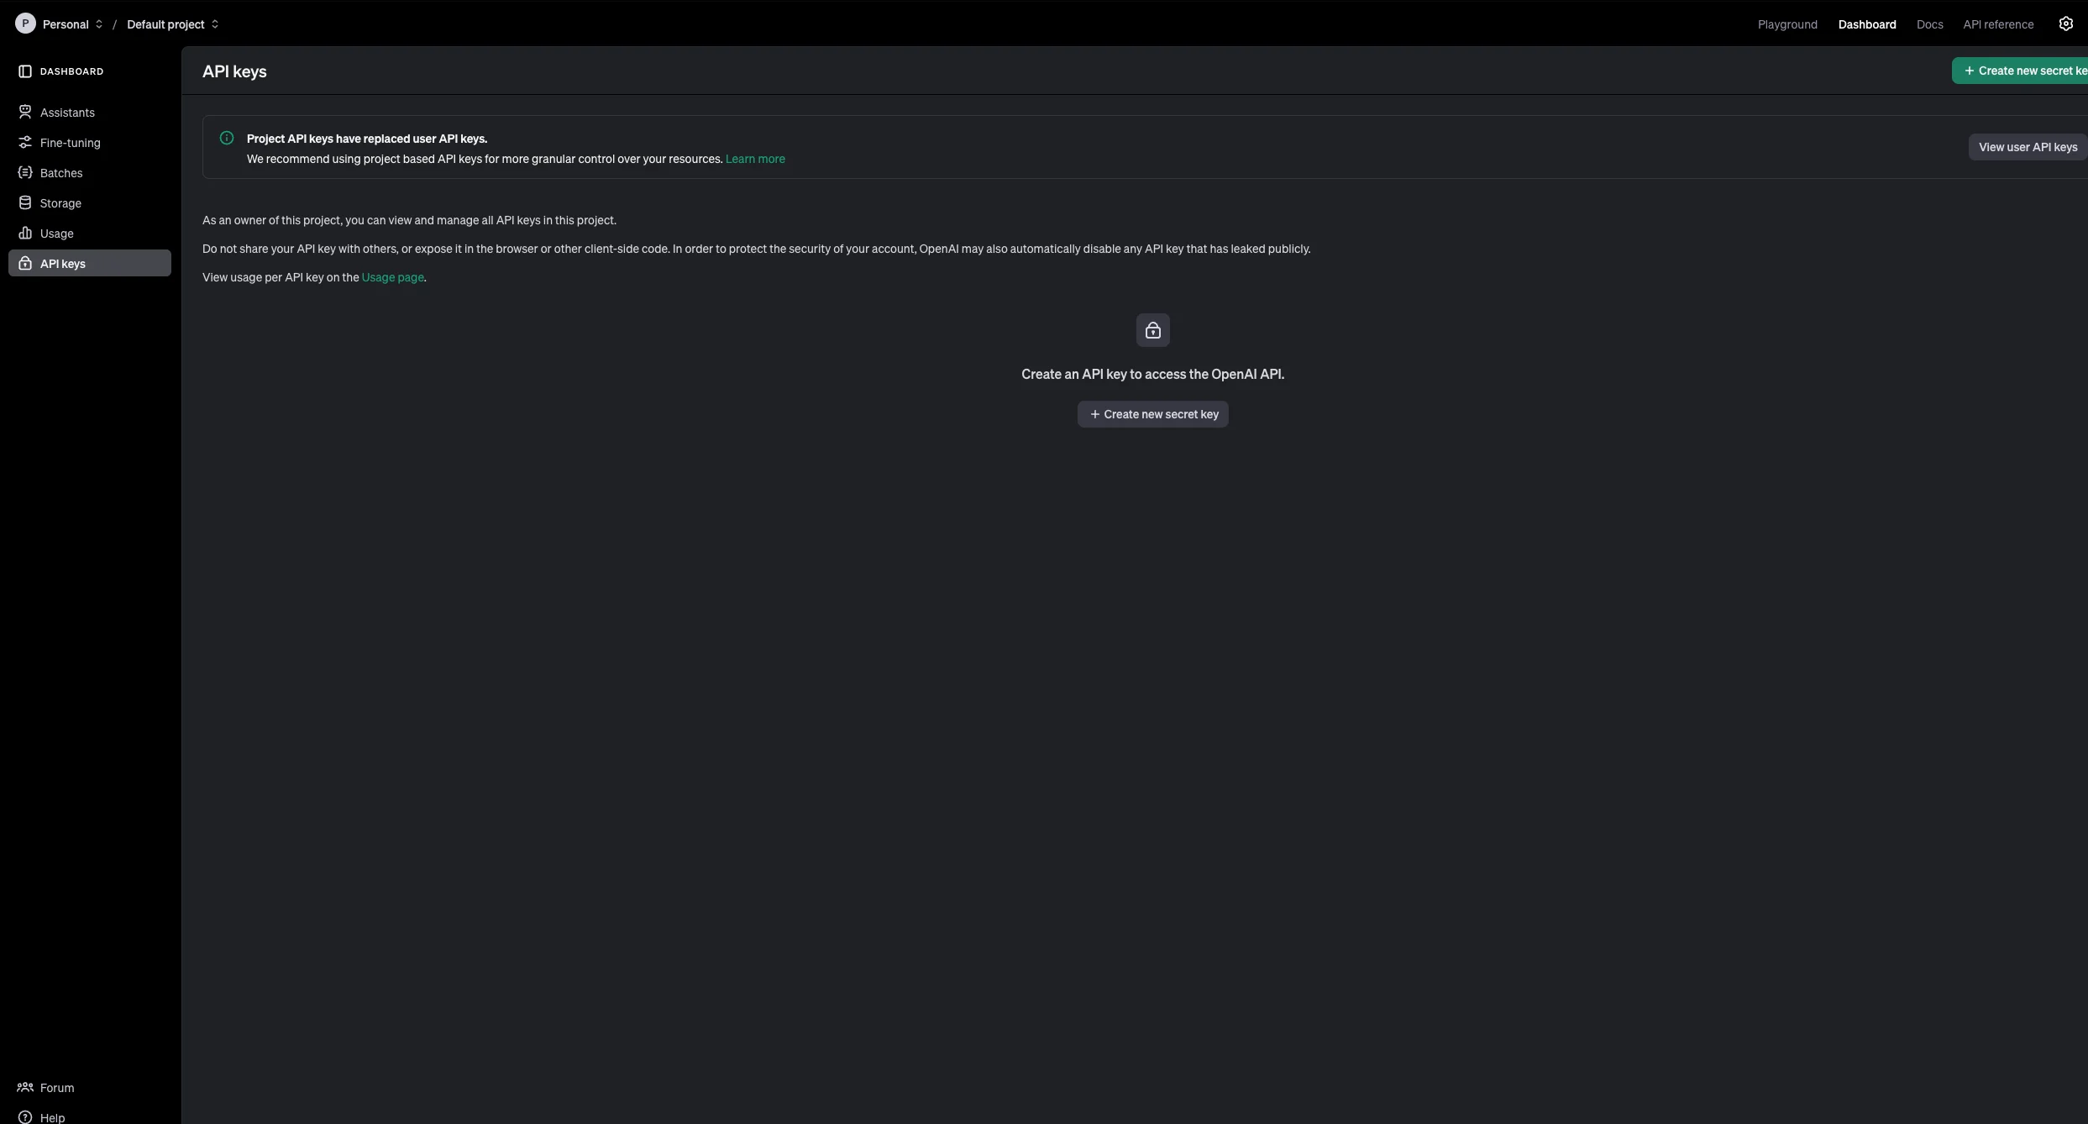Image resolution: width=2088 pixels, height=1124 pixels.
Task: Select the API keys lock icon
Action: click(1152, 329)
